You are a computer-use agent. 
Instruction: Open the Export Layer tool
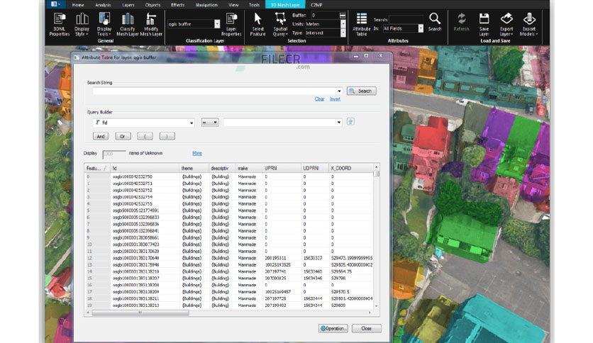click(506, 25)
